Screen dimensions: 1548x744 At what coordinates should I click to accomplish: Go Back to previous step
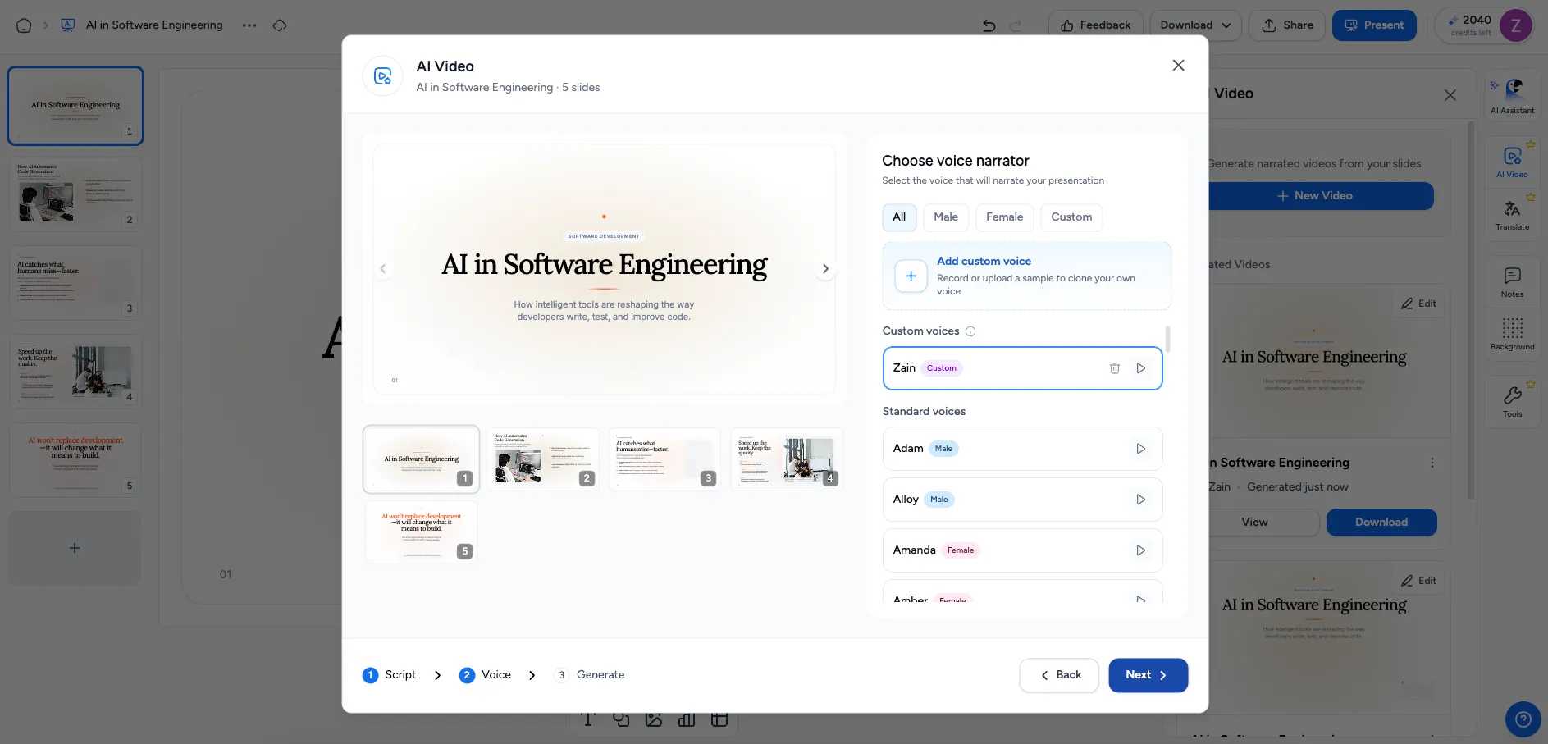click(x=1059, y=675)
